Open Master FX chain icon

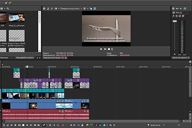[173, 16]
